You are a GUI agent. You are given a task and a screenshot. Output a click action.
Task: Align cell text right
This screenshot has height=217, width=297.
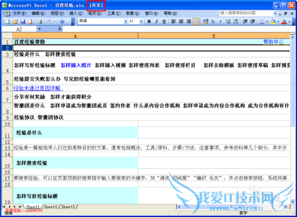[188, 21]
